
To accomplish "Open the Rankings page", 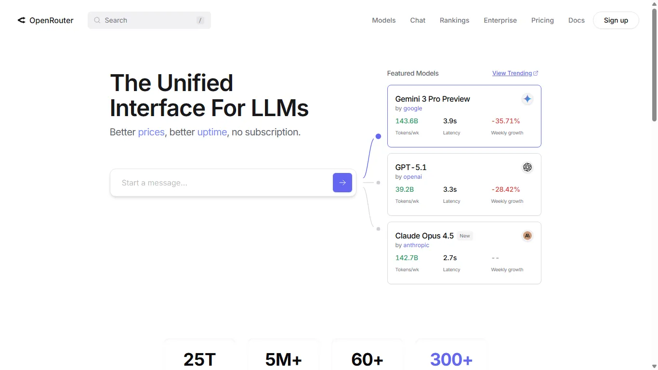I will [x=454, y=20].
